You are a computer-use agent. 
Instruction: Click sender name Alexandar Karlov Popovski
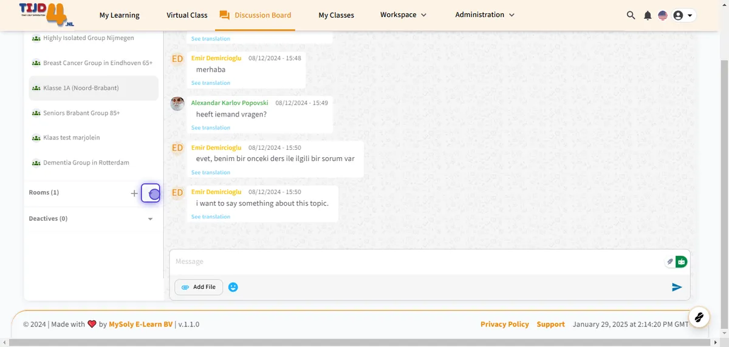(x=230, y=103)
